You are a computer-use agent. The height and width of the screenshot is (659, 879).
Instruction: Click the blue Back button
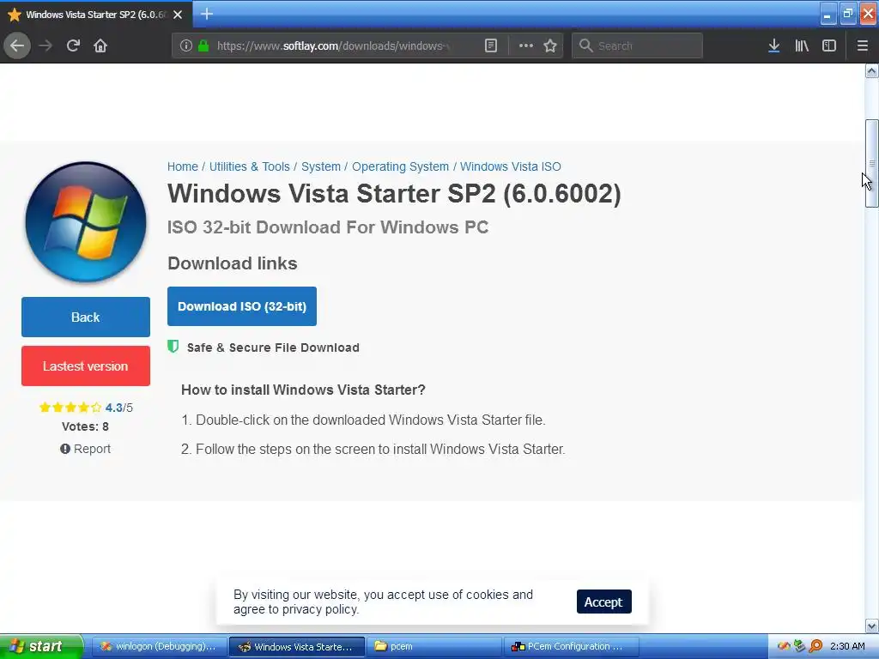pos(86,317)
